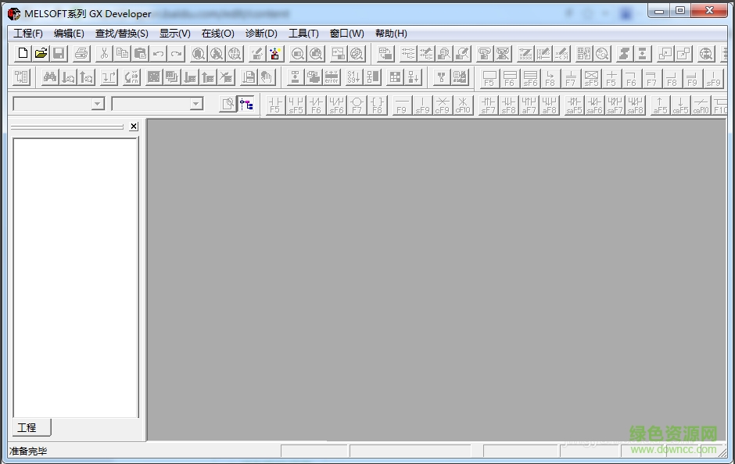Copy the current selection
This screenshot has height=464, width=735.
[122, 53]
